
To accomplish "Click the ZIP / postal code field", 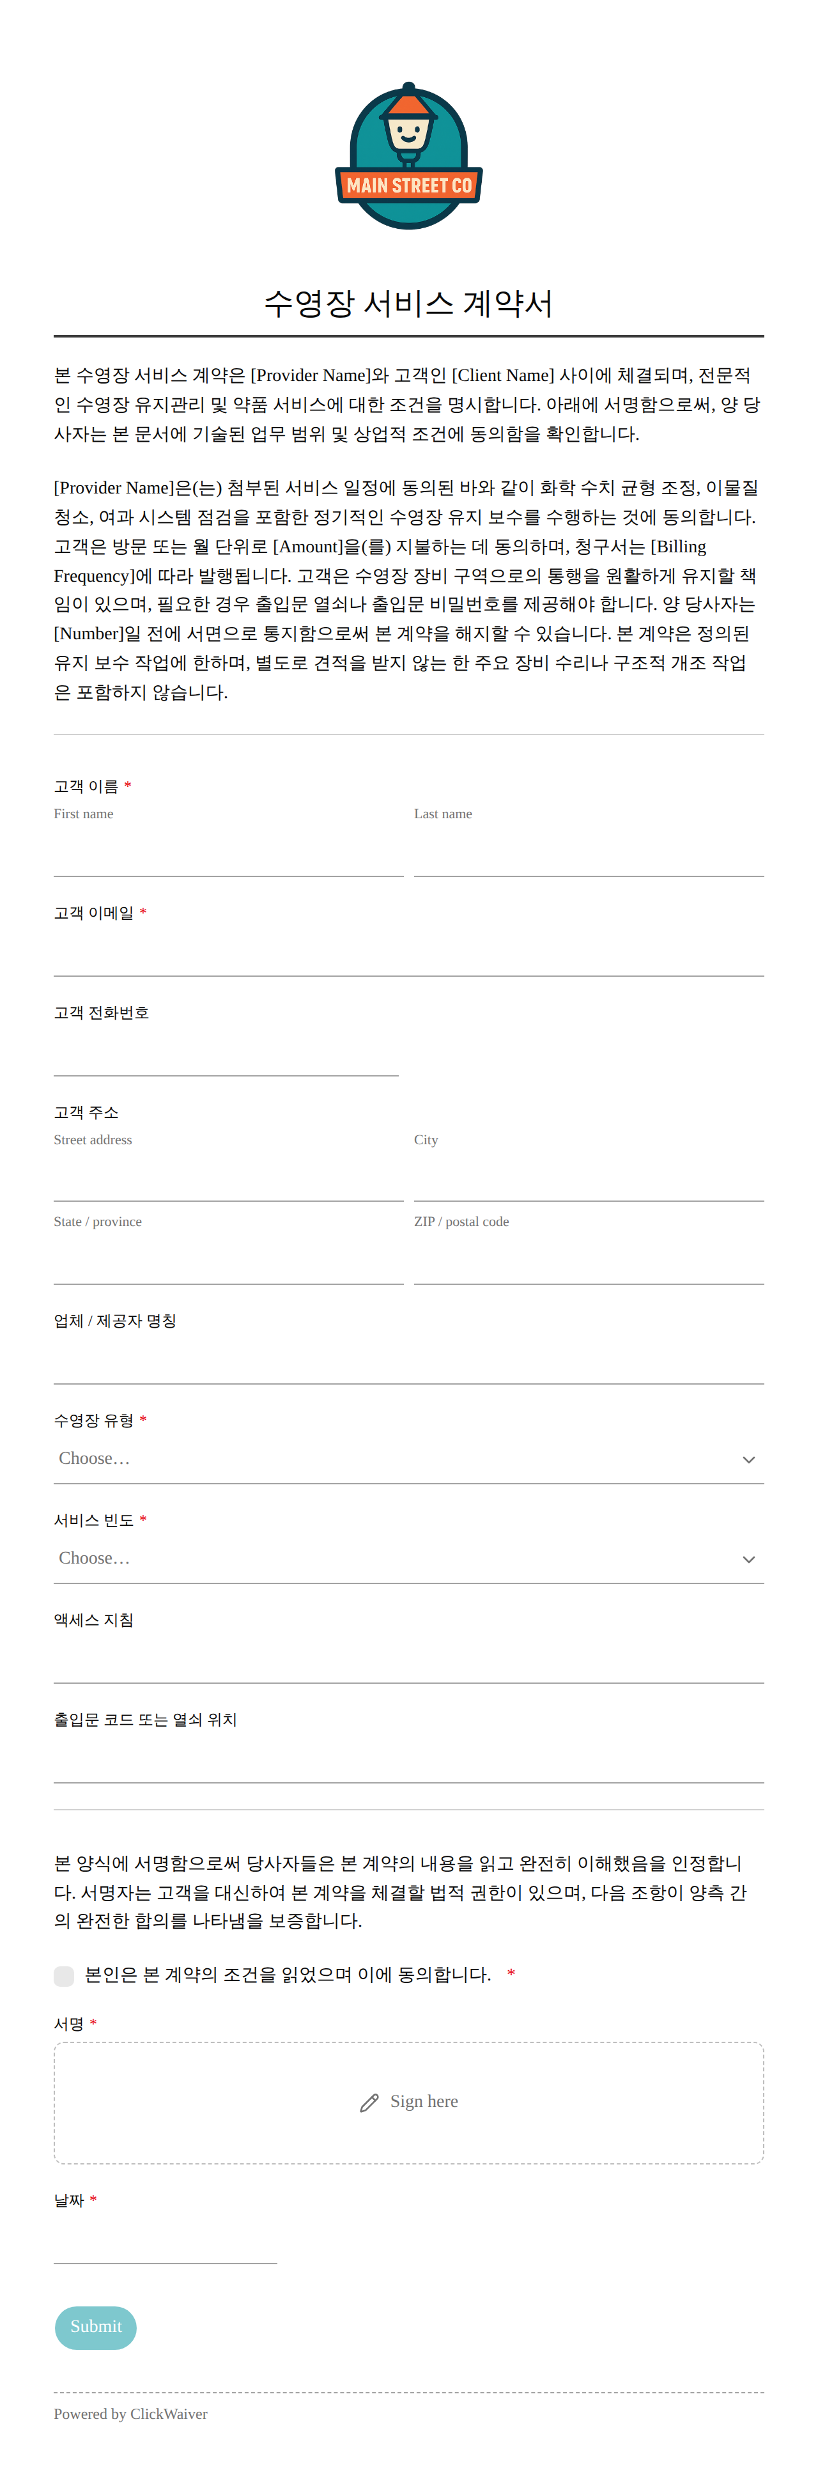I will click(x=589, y=1261).
